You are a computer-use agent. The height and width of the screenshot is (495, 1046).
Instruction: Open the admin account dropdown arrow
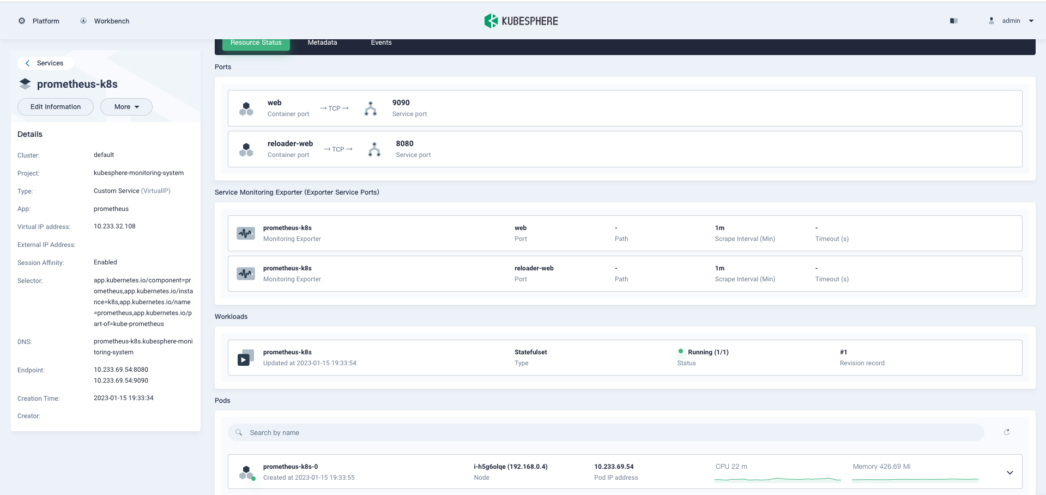coord(1031,21)
